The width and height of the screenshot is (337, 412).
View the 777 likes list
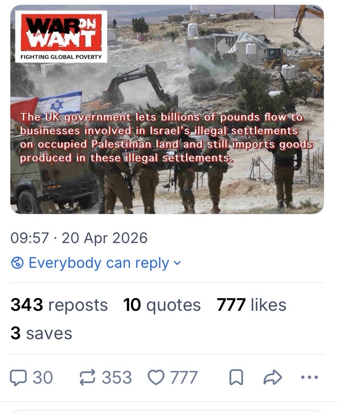(251, 305)
